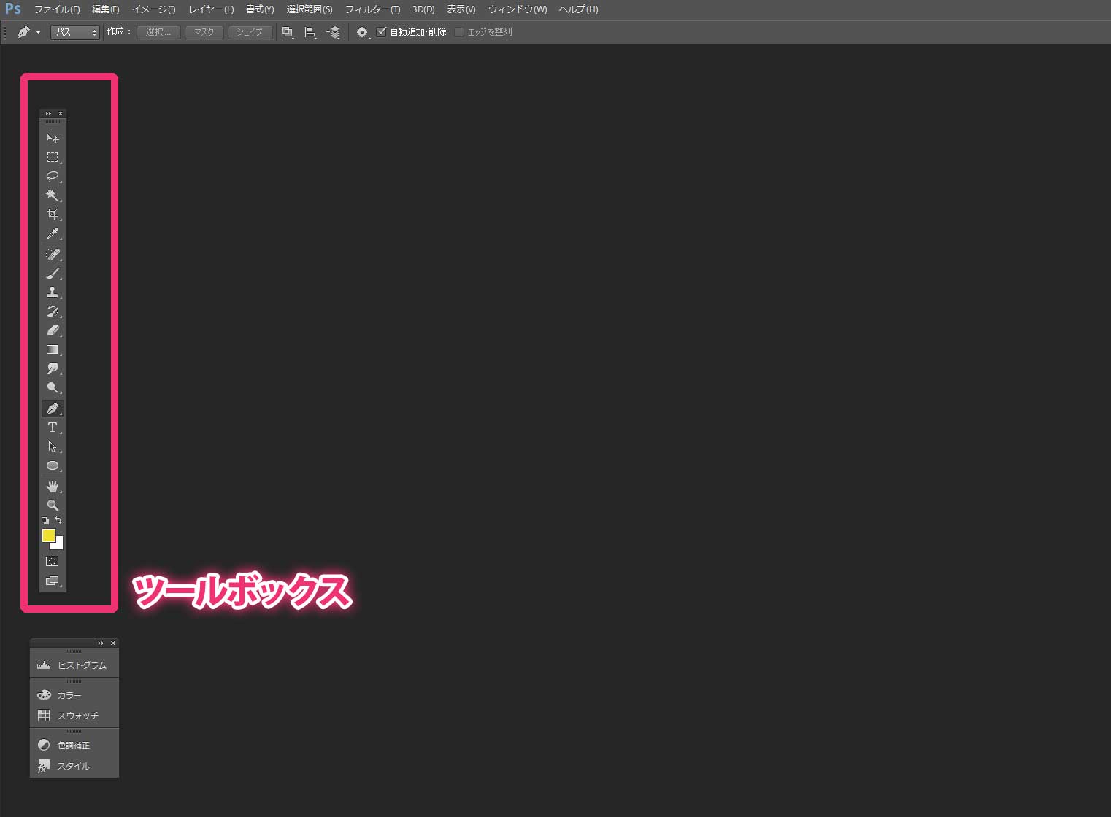The width and height of the screenshot is (1111, 817).
Task: Select the Lasso tool
Action: pyautogui.click(x=53, y=176)
